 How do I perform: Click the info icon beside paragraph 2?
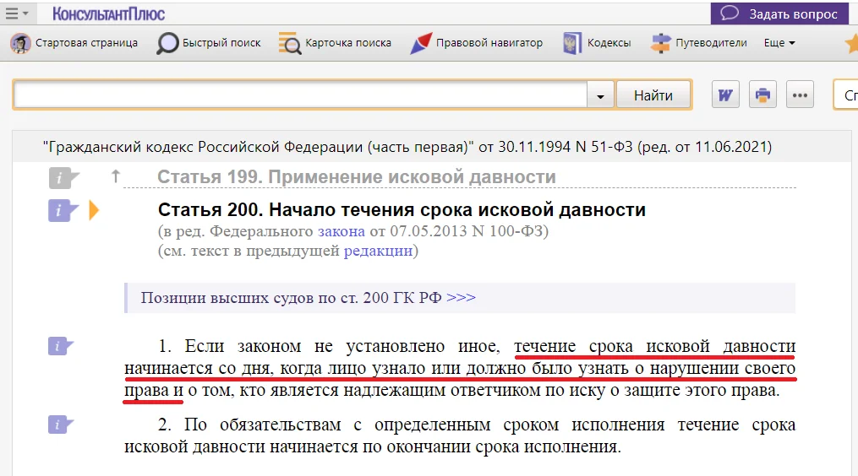[60, 424]
